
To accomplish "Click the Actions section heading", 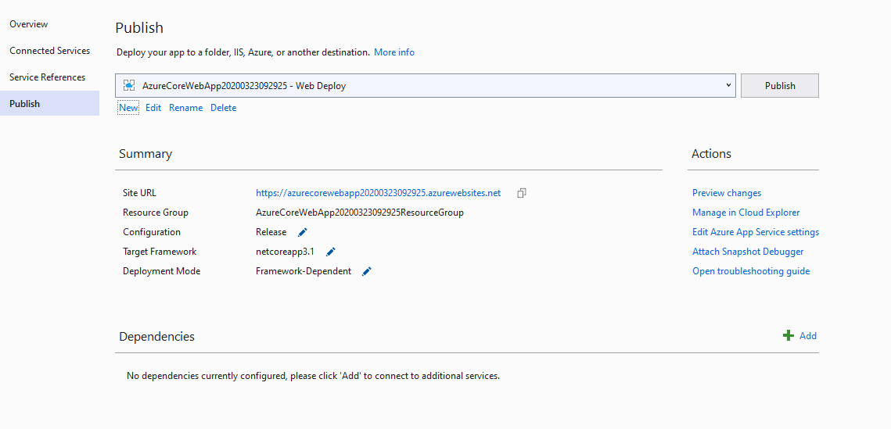I will [711, 154].
